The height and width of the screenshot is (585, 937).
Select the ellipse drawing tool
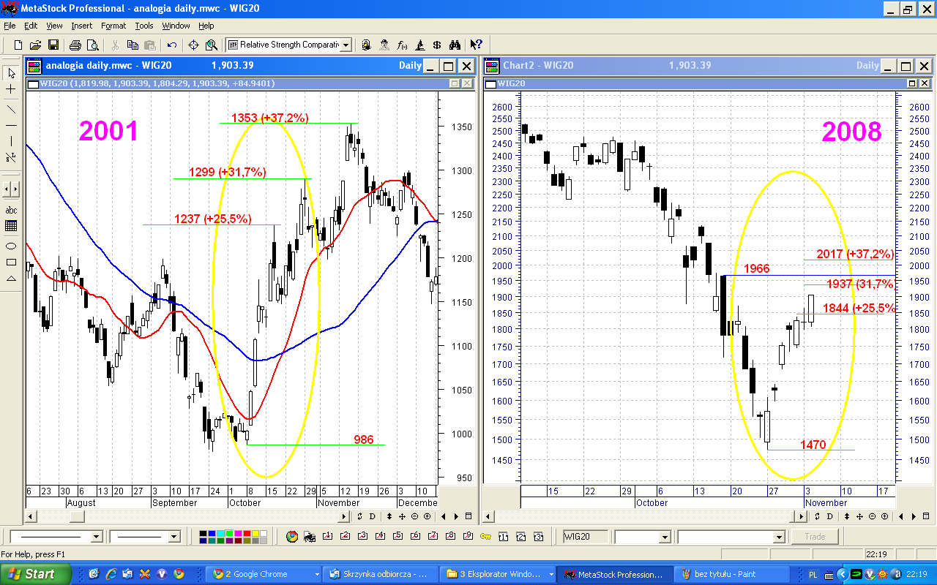point(11,246)
